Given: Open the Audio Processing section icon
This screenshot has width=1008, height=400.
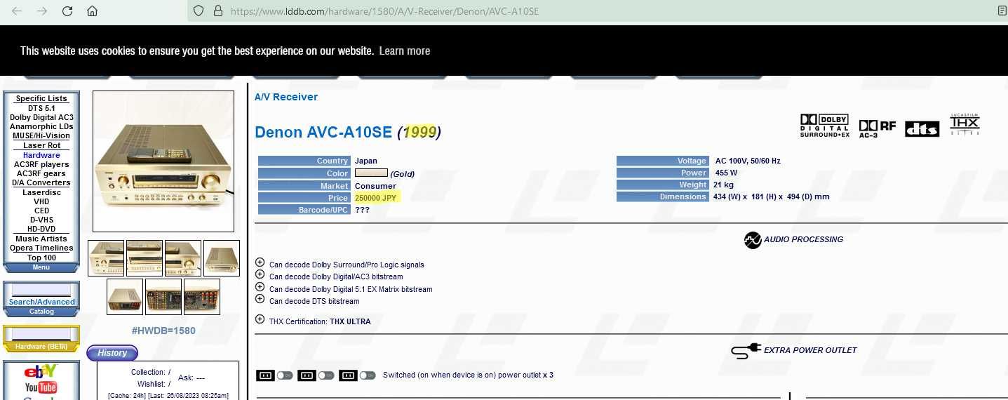Looking at the screenshot, I should [x=753, y=240].
